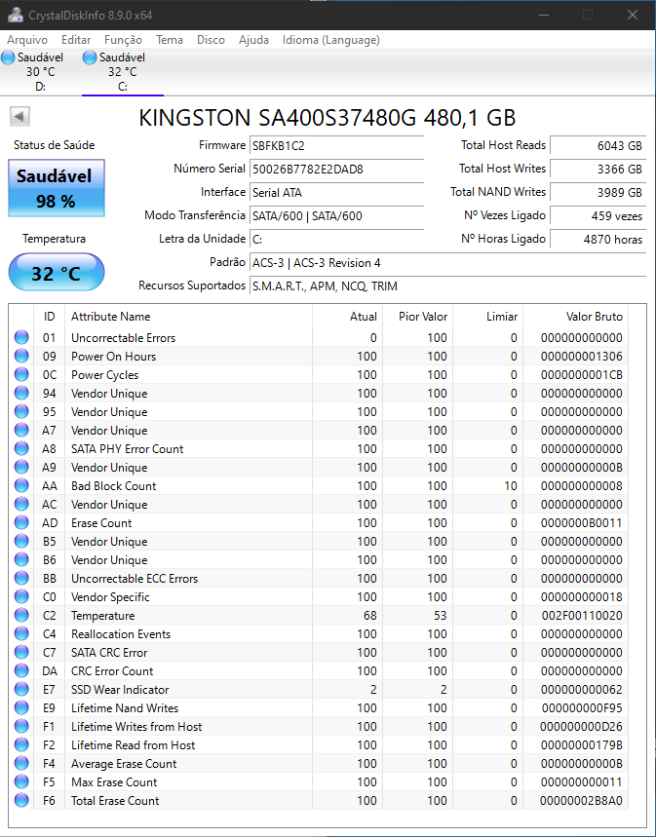Open the Tema menu
Viewport: 656px width, 837px height.
click(x=170, y=40)
